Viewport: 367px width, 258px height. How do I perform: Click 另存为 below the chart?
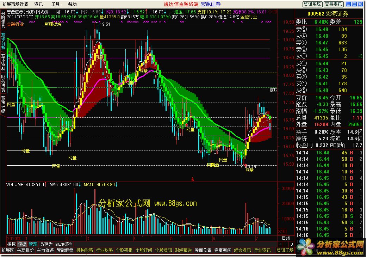click(46, 244)
